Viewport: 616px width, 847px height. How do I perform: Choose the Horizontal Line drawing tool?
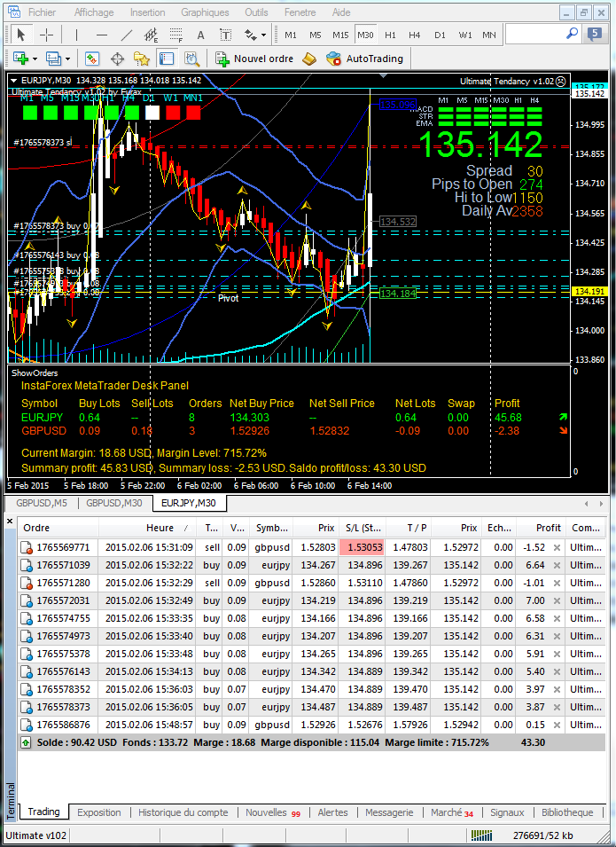(x=102, y=35)
